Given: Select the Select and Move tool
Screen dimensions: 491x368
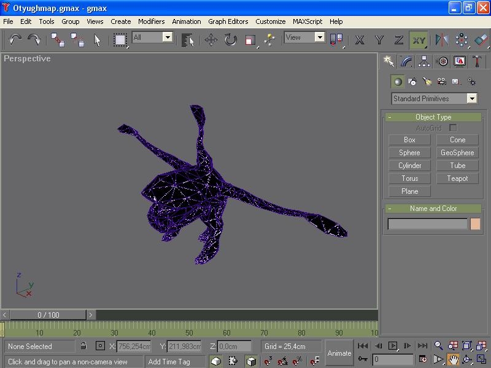Looking at the screenshot, I should coord(211,40).
